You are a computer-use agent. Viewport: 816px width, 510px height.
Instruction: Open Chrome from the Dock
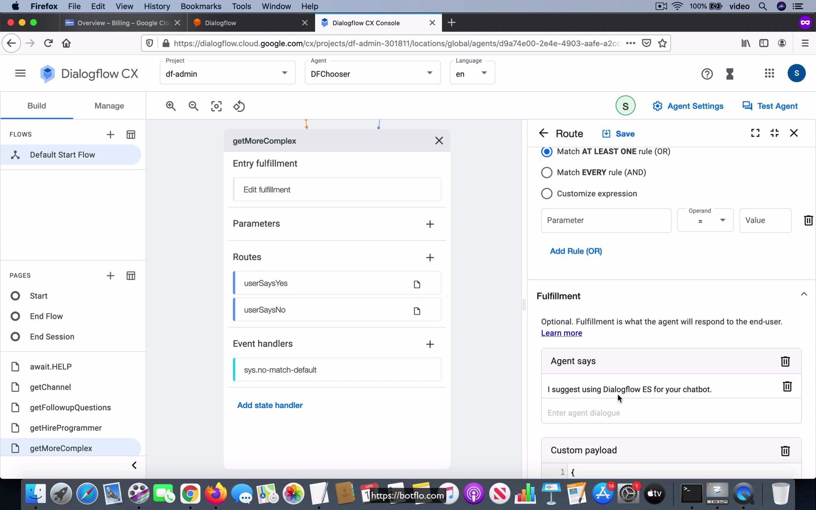190,494
